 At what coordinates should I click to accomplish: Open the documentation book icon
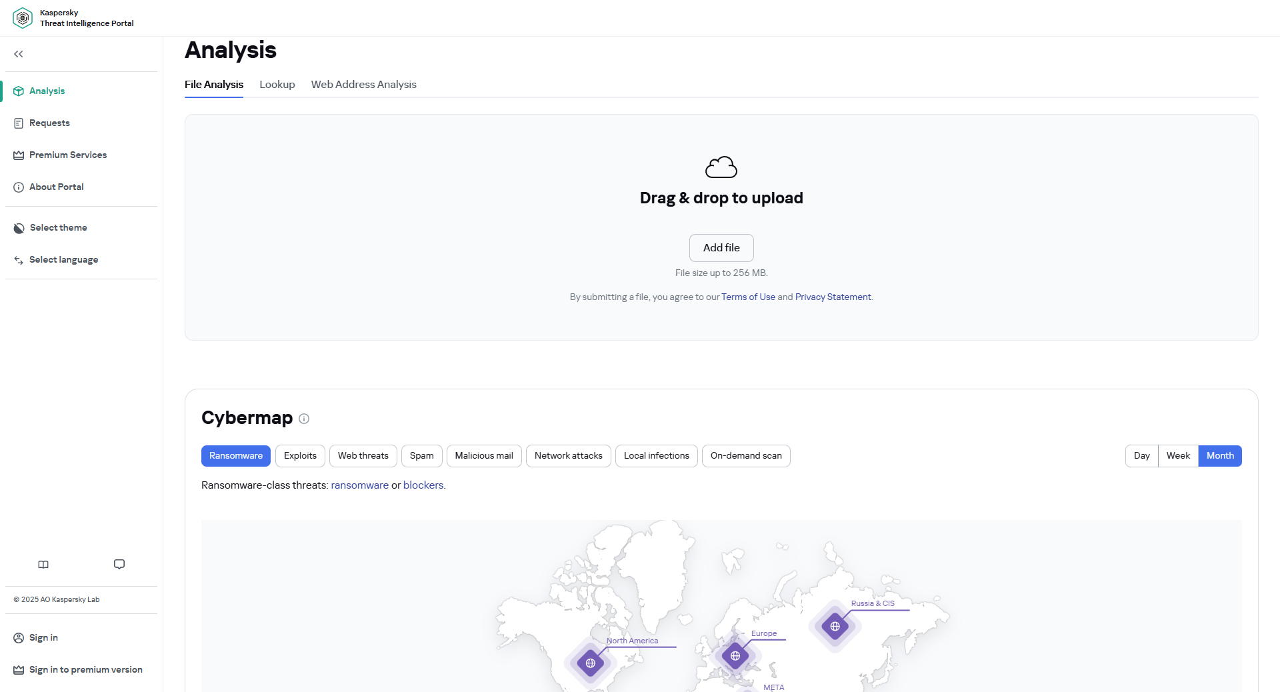43,565
